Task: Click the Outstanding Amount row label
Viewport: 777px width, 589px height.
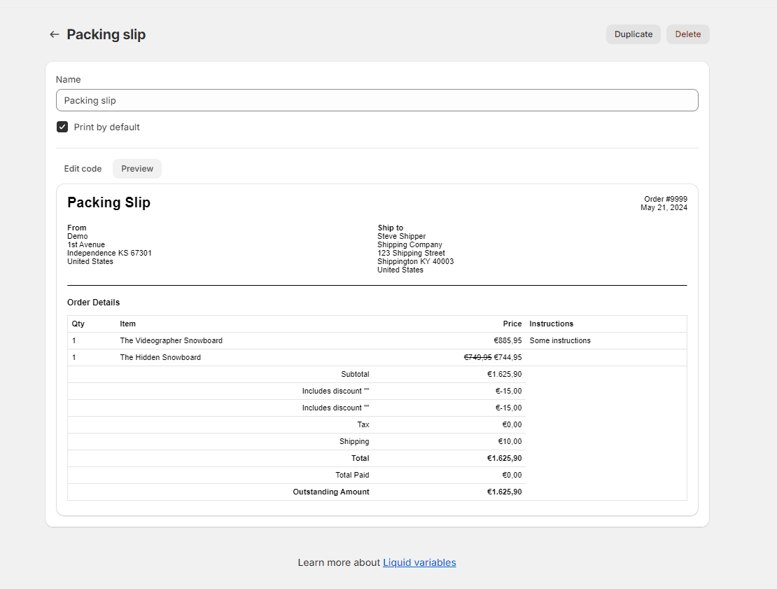Action: [330, 492]
